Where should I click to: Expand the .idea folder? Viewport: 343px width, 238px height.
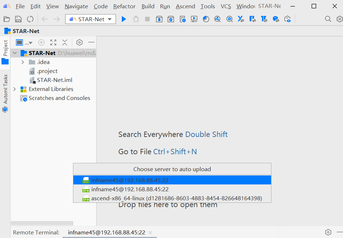coord(23,62)
